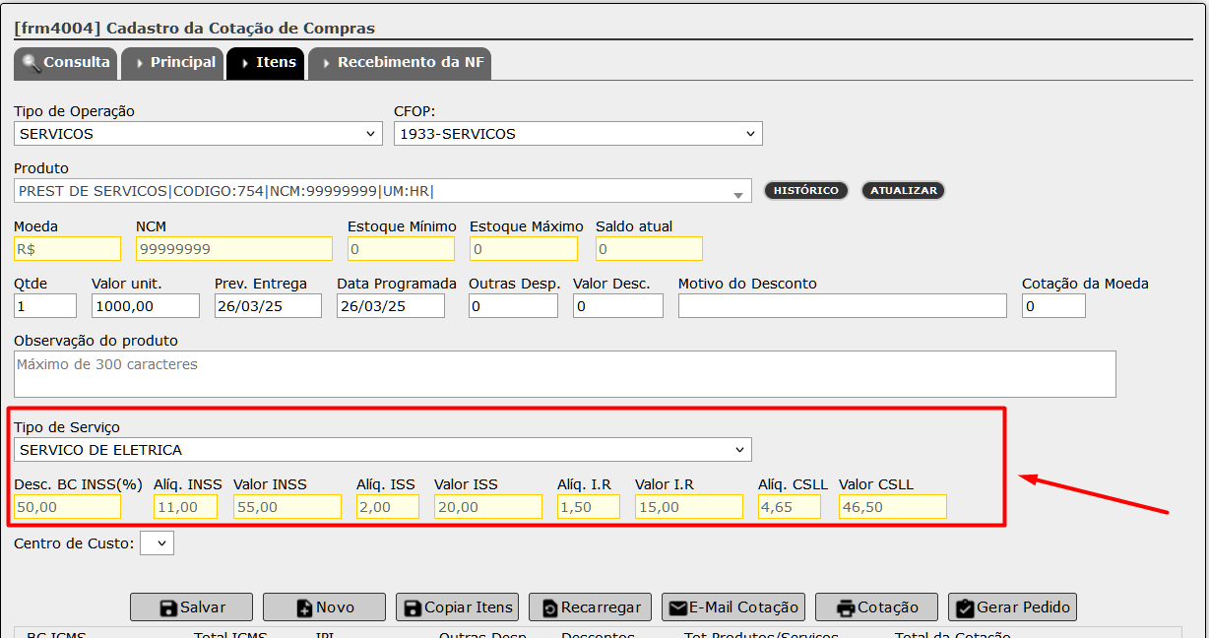Click the floppy disk icon on Salvar
1209x638 pixels.
(168, 607)
